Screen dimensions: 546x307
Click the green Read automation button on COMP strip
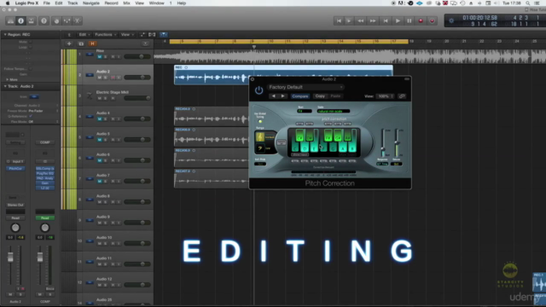pos(45,218)
